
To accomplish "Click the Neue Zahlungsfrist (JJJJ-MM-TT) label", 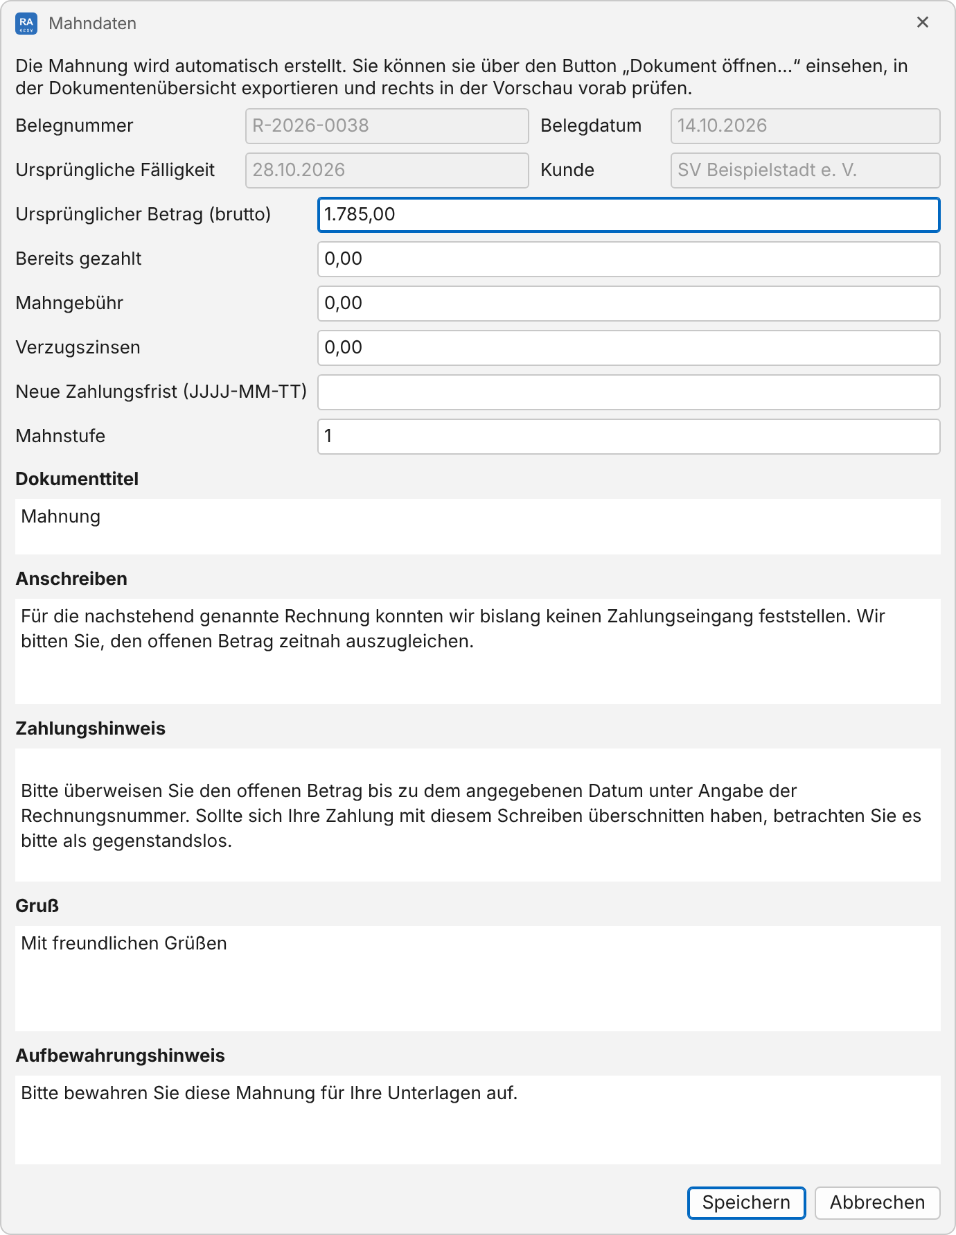I will 161,392.
